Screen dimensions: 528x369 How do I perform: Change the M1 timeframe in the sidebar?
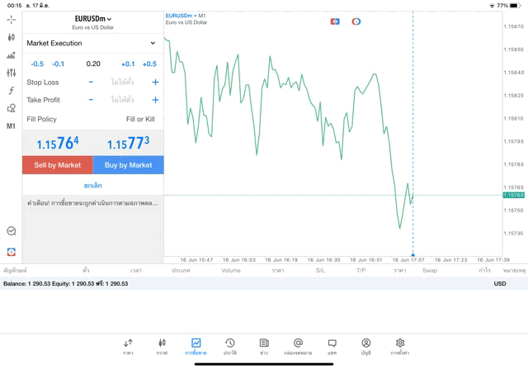click(11, 126)
